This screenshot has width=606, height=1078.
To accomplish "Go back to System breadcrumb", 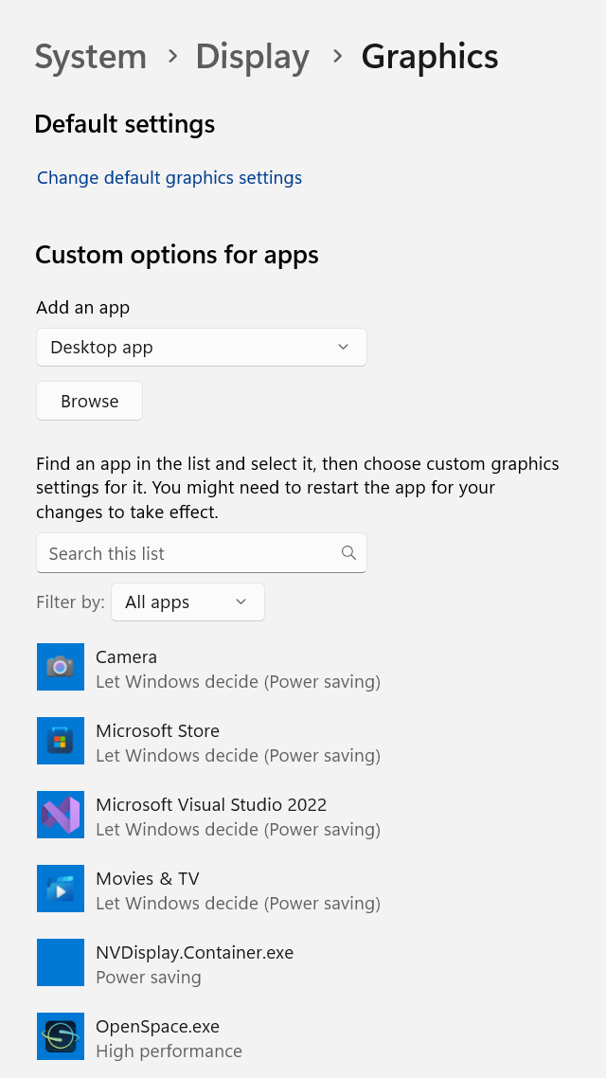I will [x=91, y=57].
